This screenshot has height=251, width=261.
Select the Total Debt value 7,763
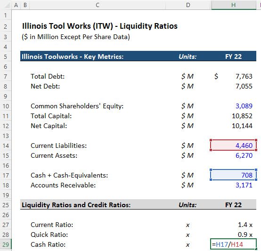click(x=244, y=76)
